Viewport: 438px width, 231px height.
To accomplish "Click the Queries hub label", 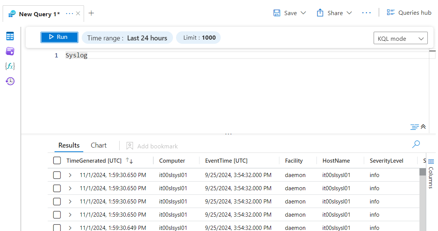I will pos(415,12).
